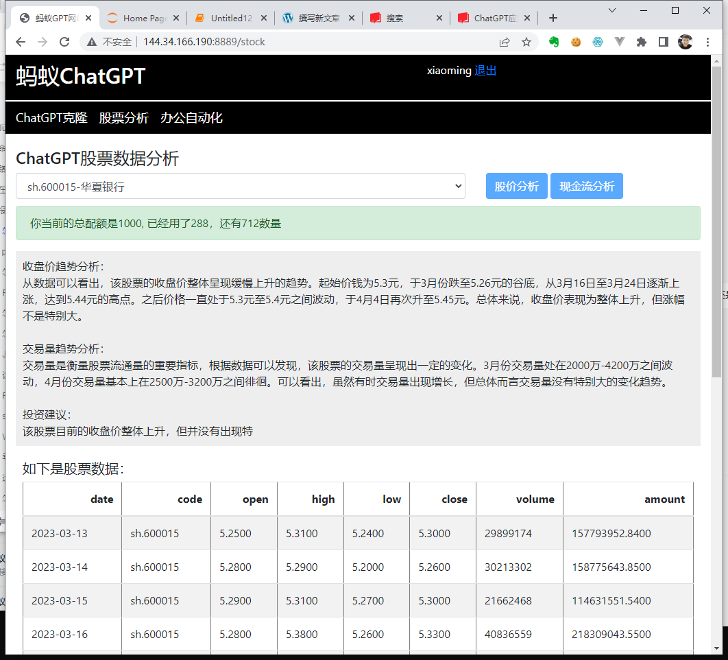Switch to the 搜索 tab

(x=407, y=18)
